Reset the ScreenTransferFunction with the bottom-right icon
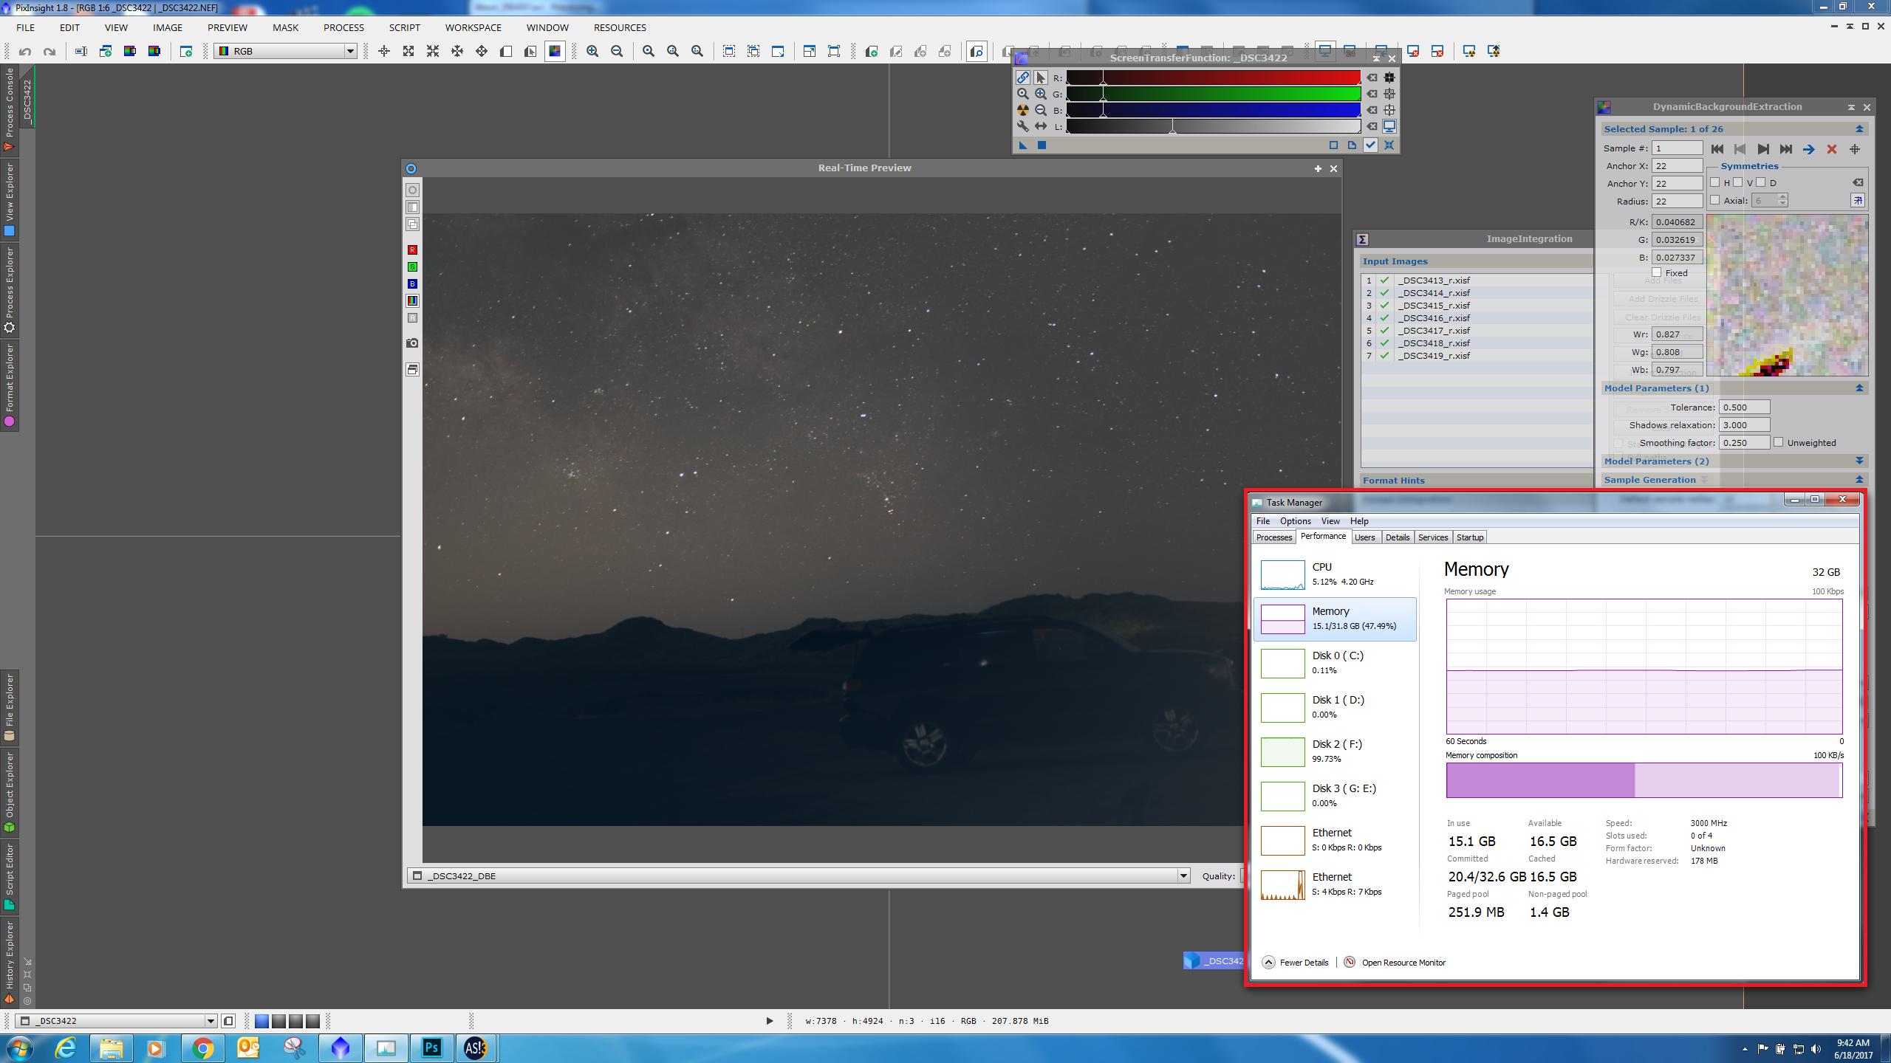1891x1063 pixels. pyautogui.click(x=1389, y=145)
